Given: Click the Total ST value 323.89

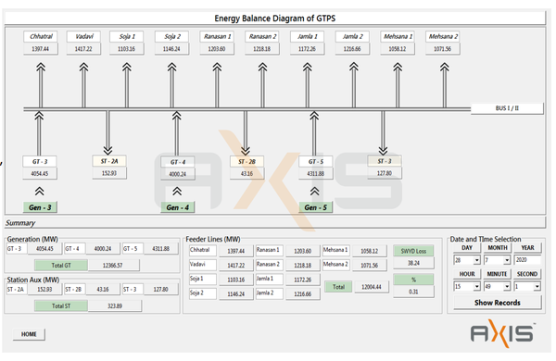Looking at the screenshot, I should (x=115, y=305).
